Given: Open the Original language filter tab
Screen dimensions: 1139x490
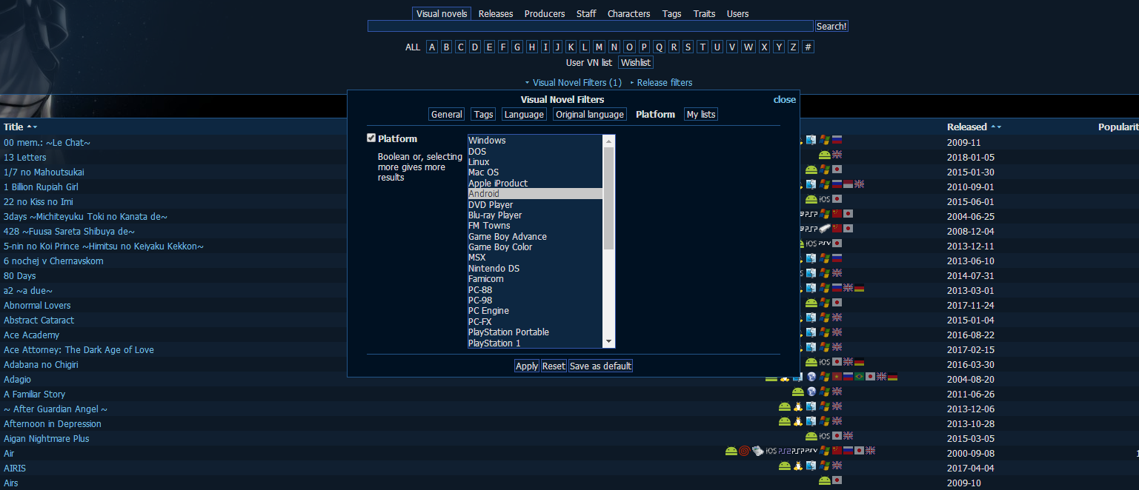Looking at the screenshot, I should pos(591,114).
